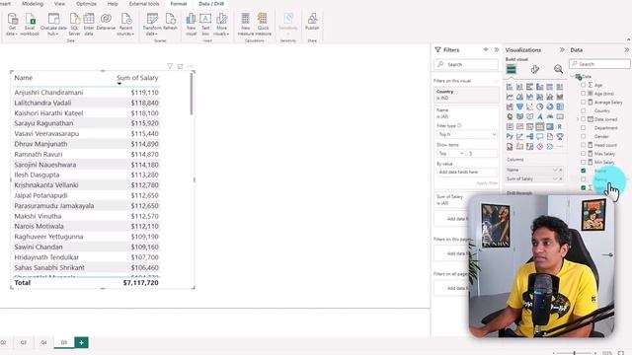The image size is (632, 355).
Task: Choose the Python visual
Action: (510, 136)
